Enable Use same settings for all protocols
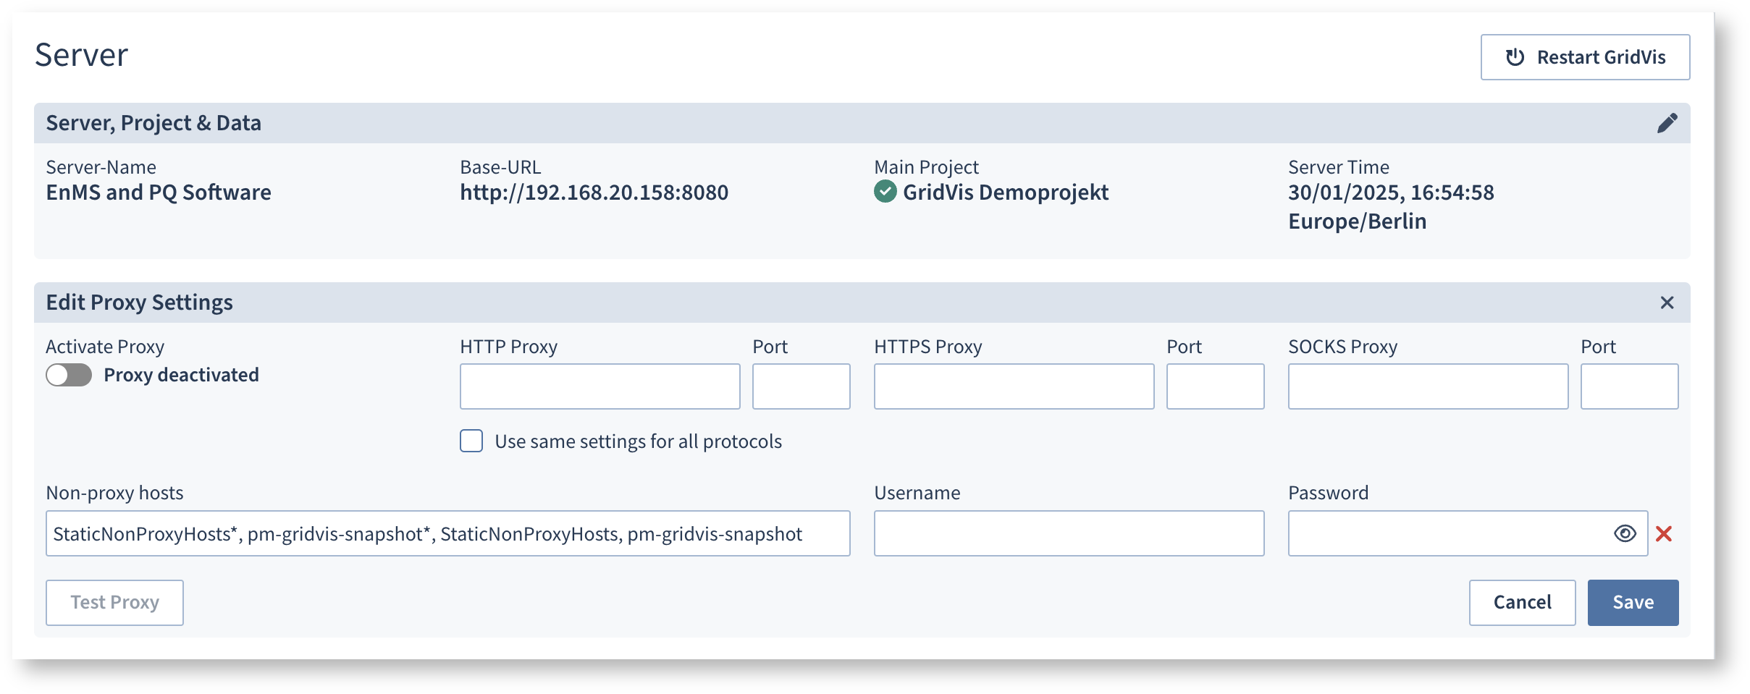The width and height of the screenshot is (1750, 694). (x=471, y=441)
